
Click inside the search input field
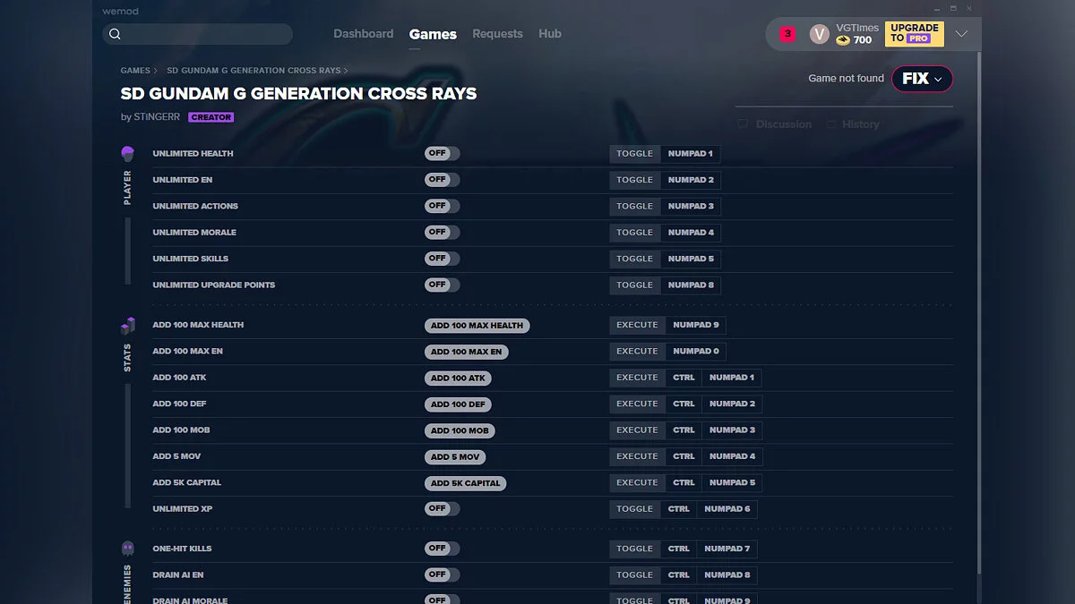click(x=197, y=33)
